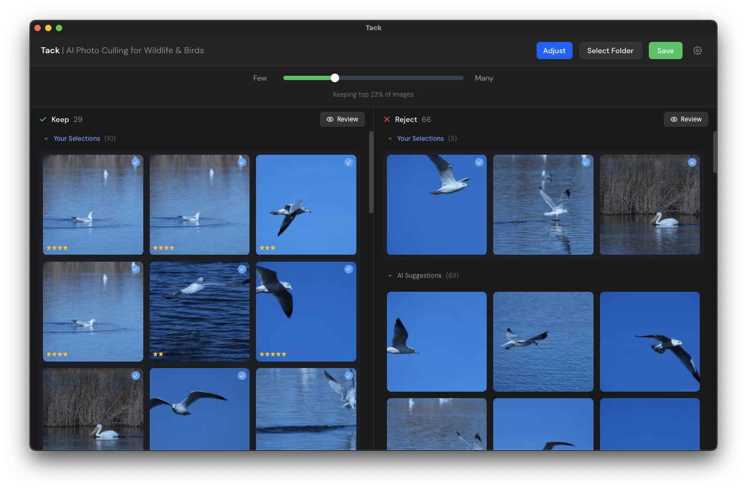Uncheck selection badge on first Keep photo
This screenshot has width=747, height=490.
point(135,162)
